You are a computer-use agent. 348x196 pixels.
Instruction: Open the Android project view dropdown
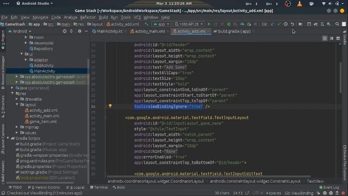[x=20, y=32]
